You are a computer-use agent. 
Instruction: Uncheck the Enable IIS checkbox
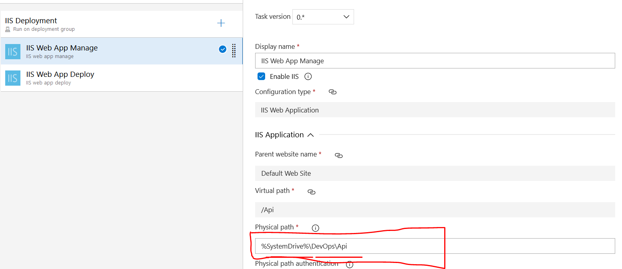pos(261,76)
